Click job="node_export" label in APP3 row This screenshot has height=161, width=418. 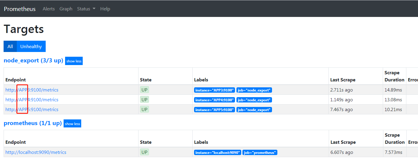(x=254, y=90)
